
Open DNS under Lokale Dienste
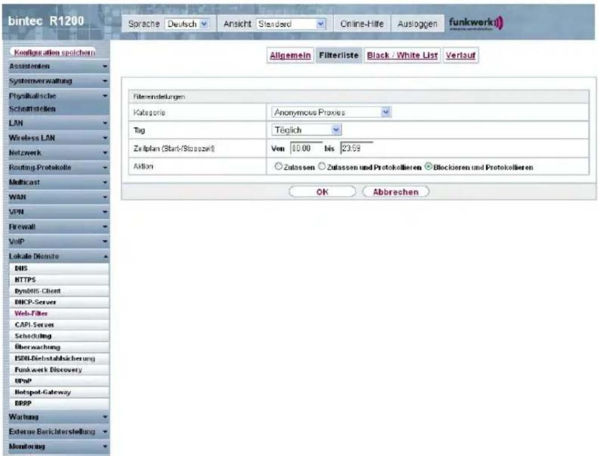[x=58, y=269]
